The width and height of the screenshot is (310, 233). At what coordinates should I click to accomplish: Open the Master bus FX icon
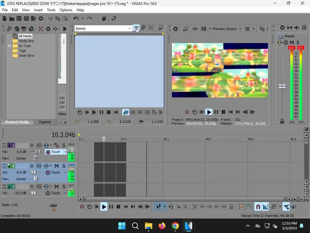click(x=286, y=42)
